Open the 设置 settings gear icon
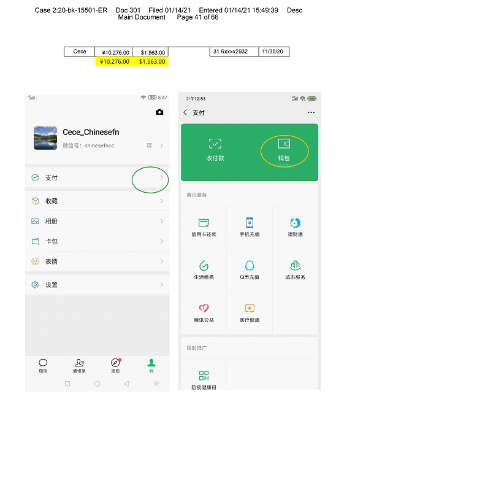This screenshot has width=477, height=491. (36, 285)
